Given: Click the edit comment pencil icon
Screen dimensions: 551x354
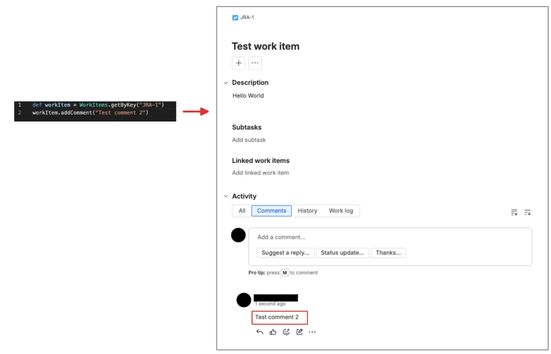Looking at the screenshot, I should [300, 332].
